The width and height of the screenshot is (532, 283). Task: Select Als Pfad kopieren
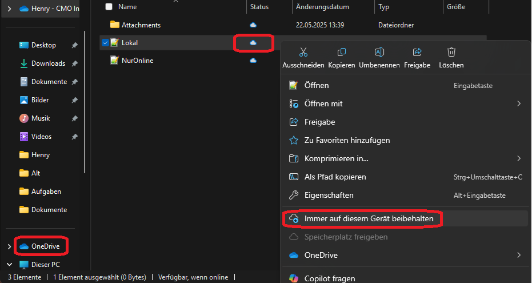tap(405, 177)
